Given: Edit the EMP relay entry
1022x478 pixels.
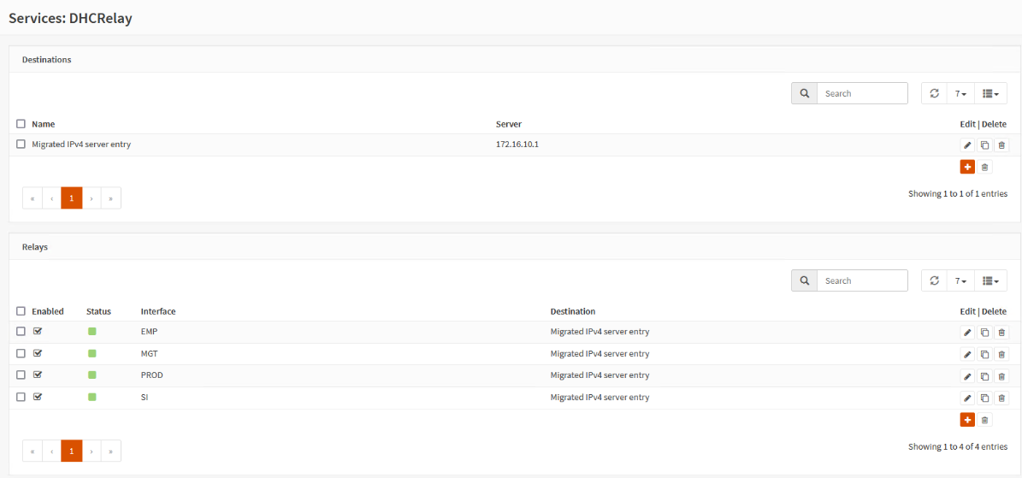Looking at the screenshot, I should point(967,333).
